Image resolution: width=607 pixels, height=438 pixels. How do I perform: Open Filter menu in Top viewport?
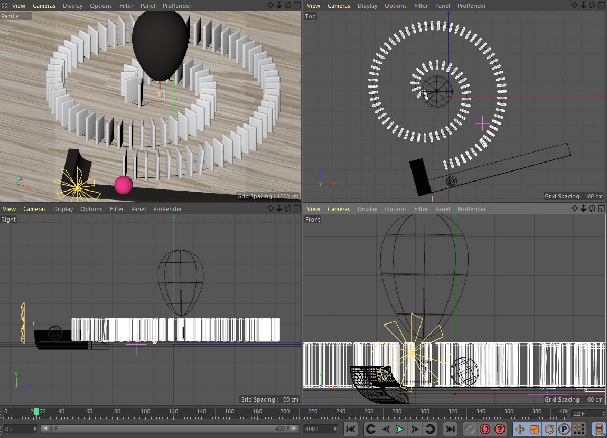(x=421, y=6)
